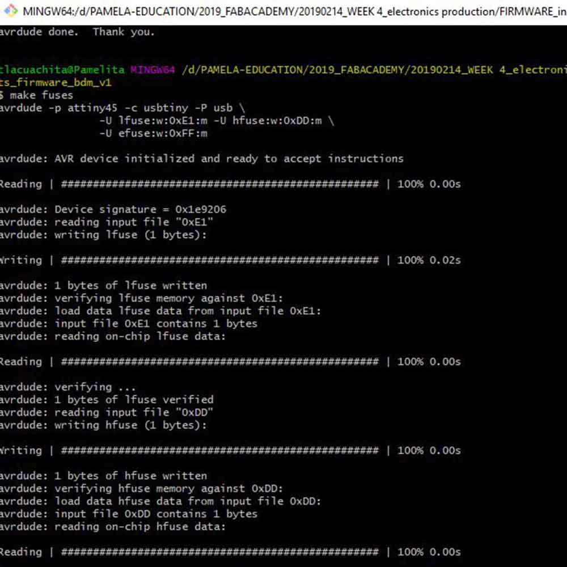Click '1 bytes of lfuse written' line
The image size is (567, 567).
point(103,286)
